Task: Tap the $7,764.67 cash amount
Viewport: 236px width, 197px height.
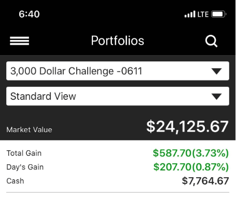Action: coord(205,181)
